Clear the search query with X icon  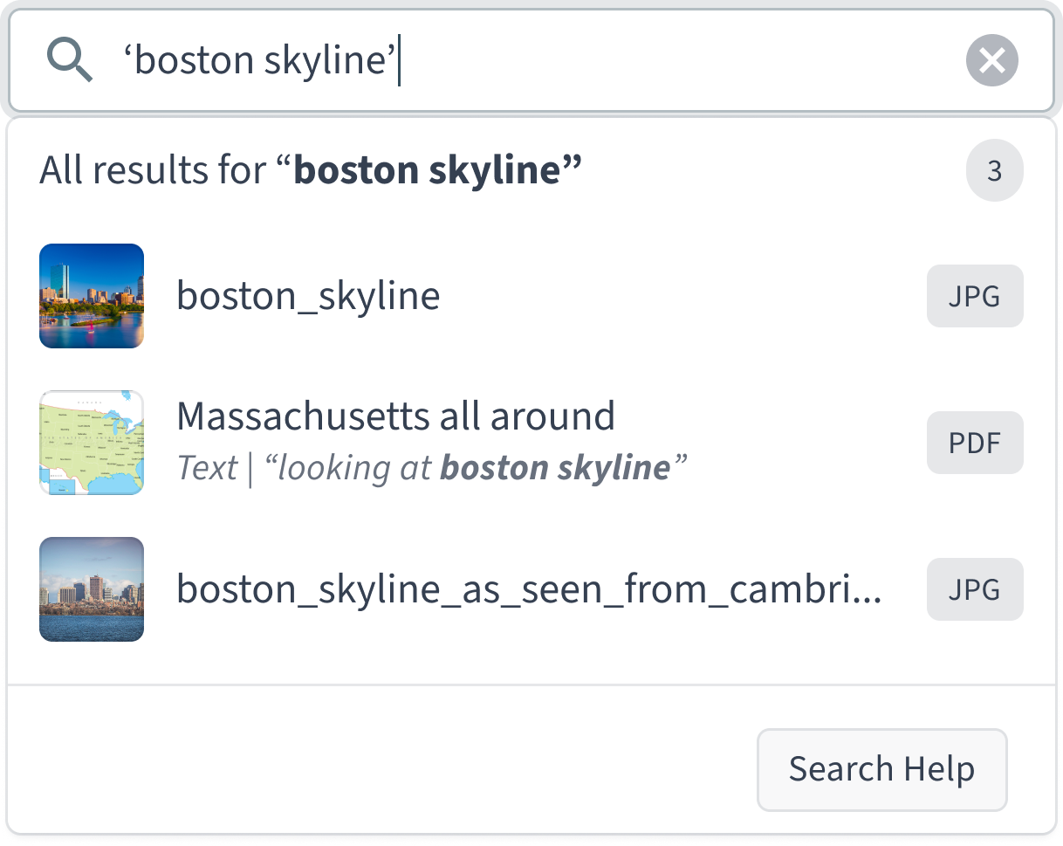click(x=992, y=61)
